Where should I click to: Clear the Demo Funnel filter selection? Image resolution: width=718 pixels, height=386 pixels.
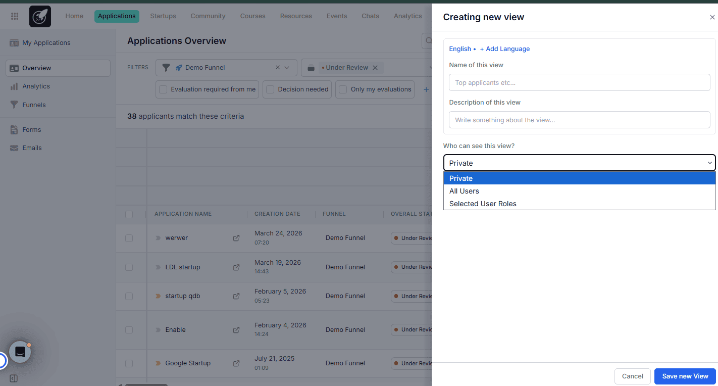pyautogui.click(x=278, y=68)
